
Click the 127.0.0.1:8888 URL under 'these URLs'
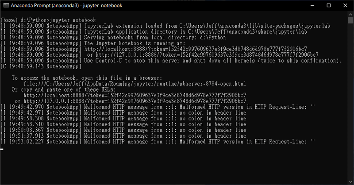135,101
